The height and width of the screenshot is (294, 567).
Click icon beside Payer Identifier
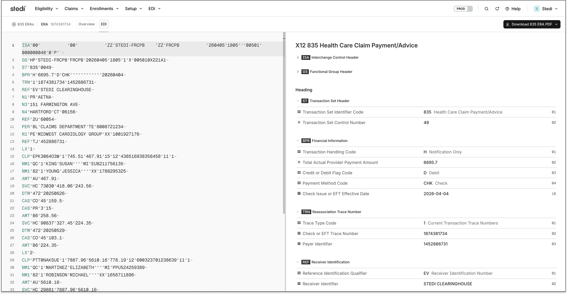(299, 244)
